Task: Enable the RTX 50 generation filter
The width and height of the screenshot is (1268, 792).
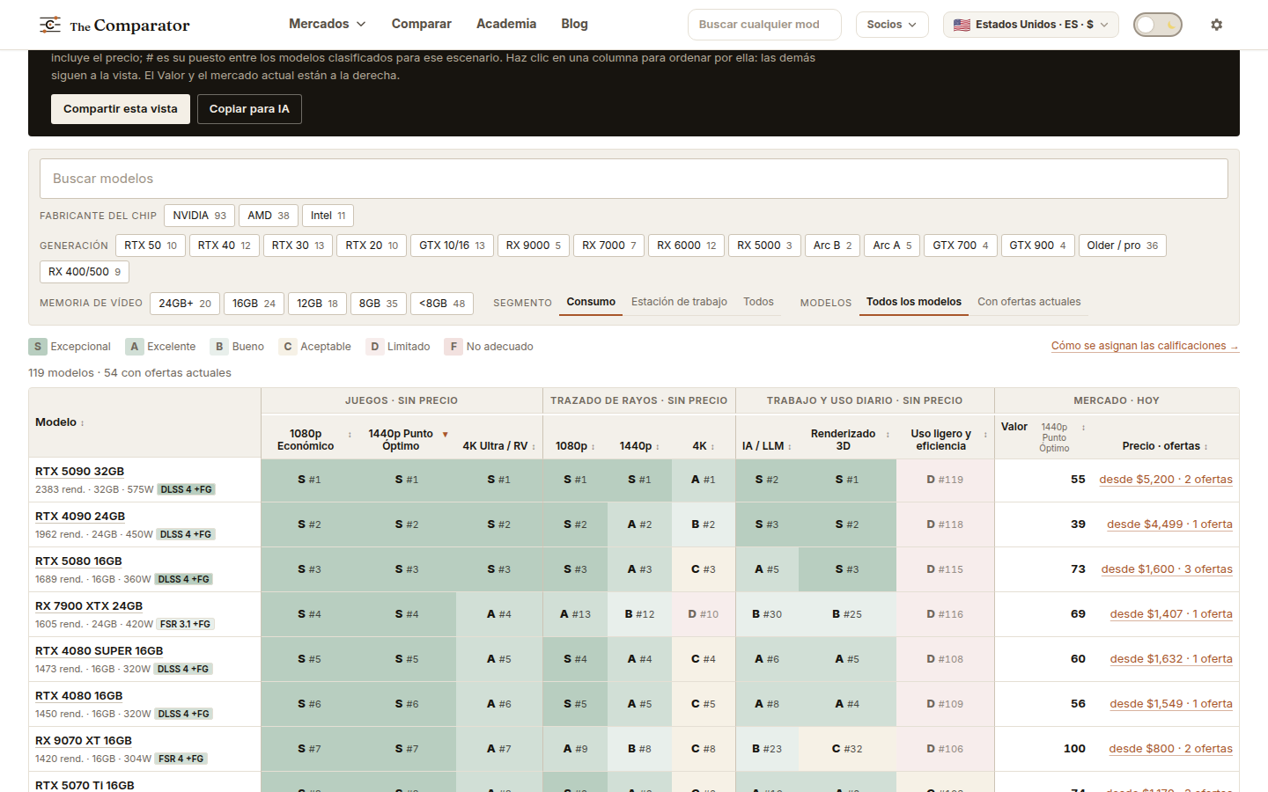Action: pos(151,246)
